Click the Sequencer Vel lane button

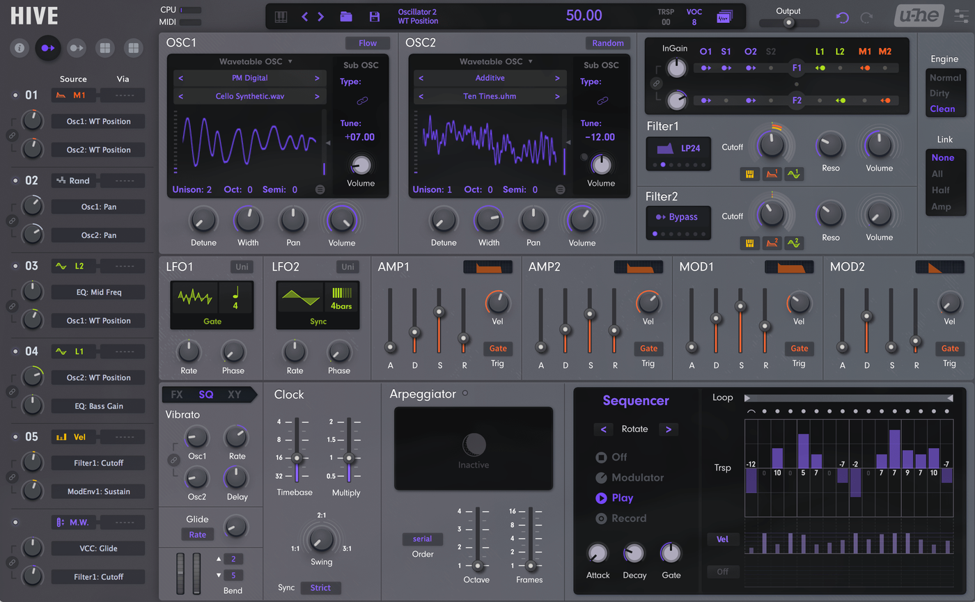point(722,539)
